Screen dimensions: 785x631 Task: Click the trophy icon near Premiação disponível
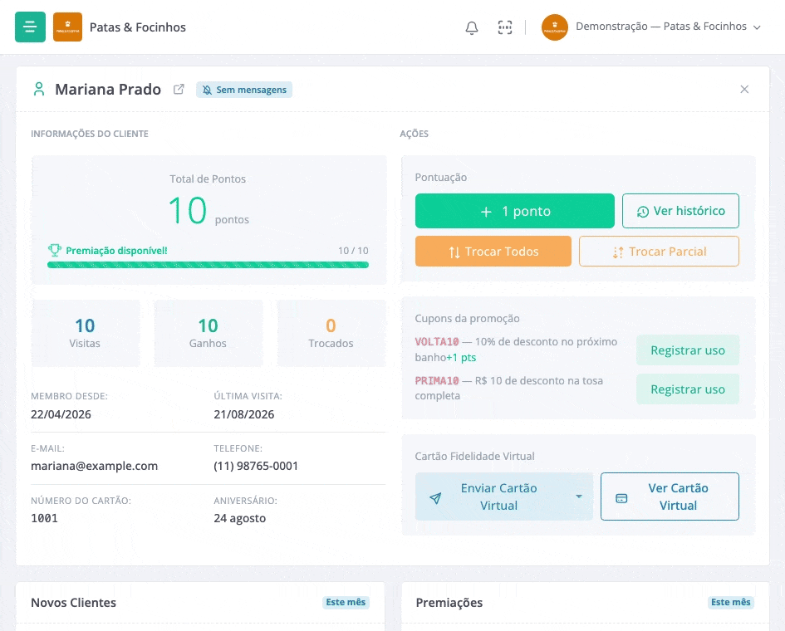[54, 250]
